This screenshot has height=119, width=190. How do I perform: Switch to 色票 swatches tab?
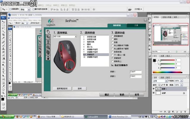pos(162,56)
